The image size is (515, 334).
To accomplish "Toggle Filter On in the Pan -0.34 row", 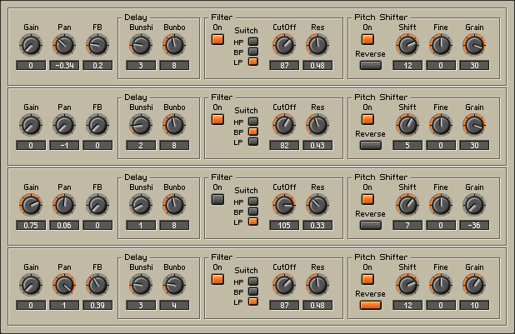I will [217, 40].
